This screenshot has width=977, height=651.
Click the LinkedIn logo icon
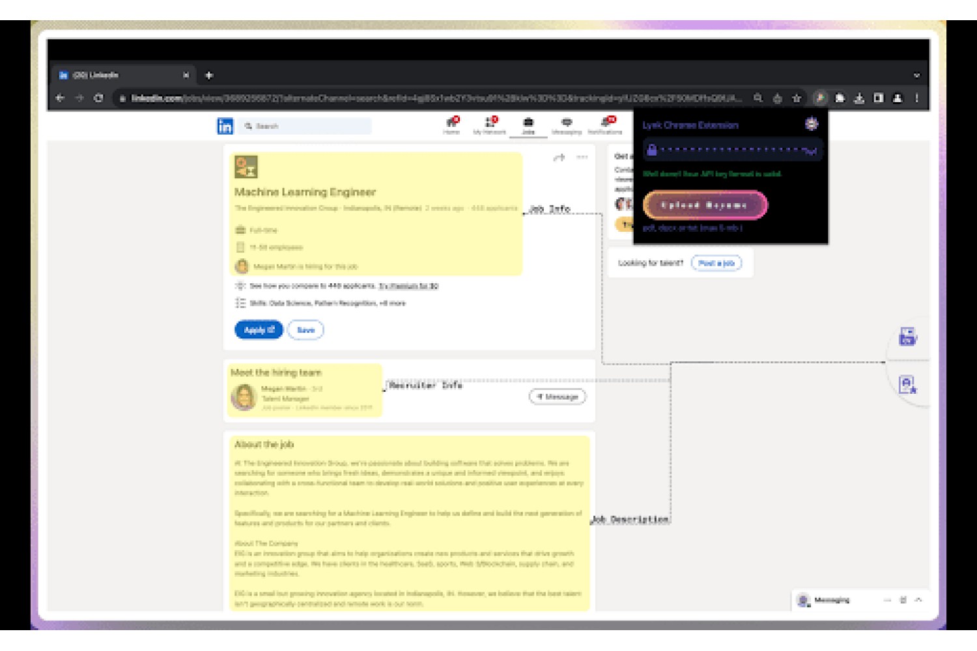[225, 126]
